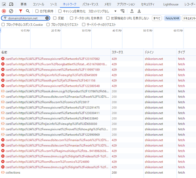Export HAR file download icon
This screenshot has height=178, width=196.
click(x=139, y=11)
